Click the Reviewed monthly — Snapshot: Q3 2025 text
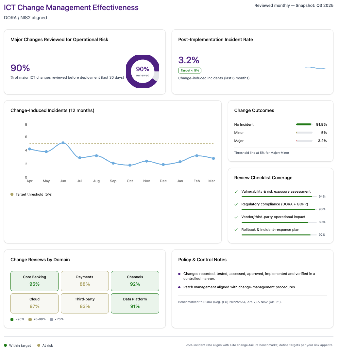This screenshot has height=352, width=339. (294, 5)
